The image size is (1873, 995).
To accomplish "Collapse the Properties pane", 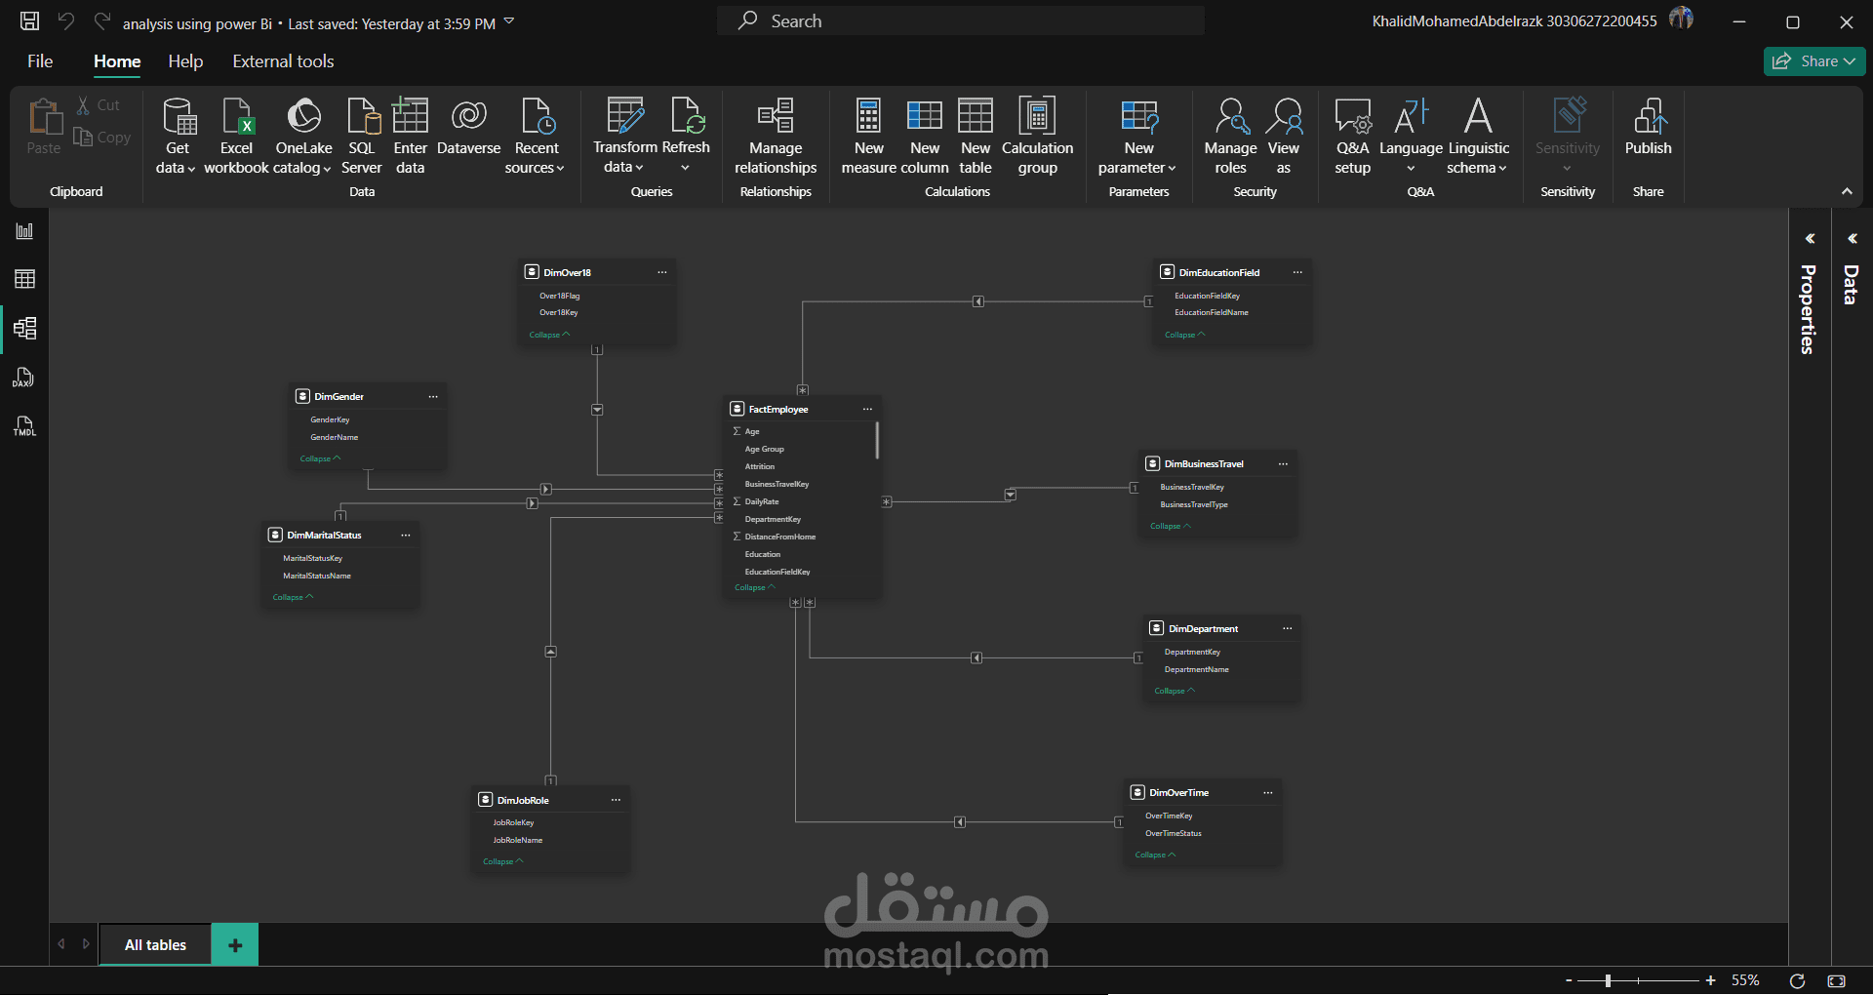I will [x=1811, y=238].
